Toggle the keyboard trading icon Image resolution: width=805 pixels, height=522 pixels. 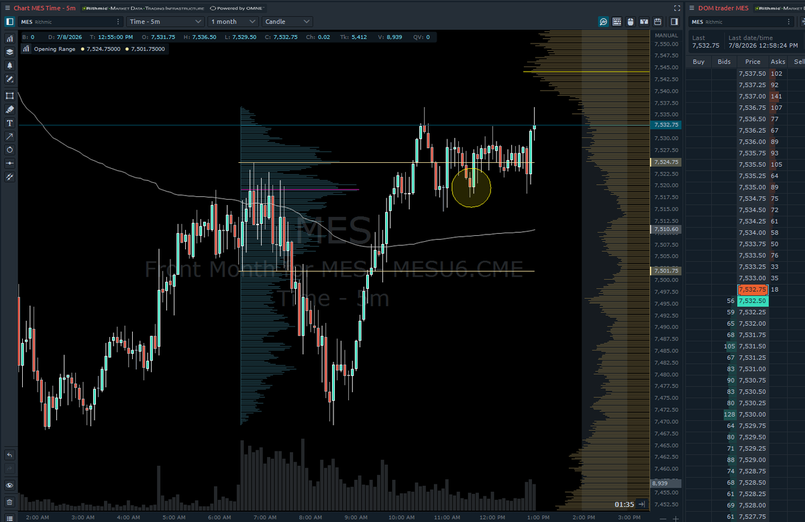point(617,21)
